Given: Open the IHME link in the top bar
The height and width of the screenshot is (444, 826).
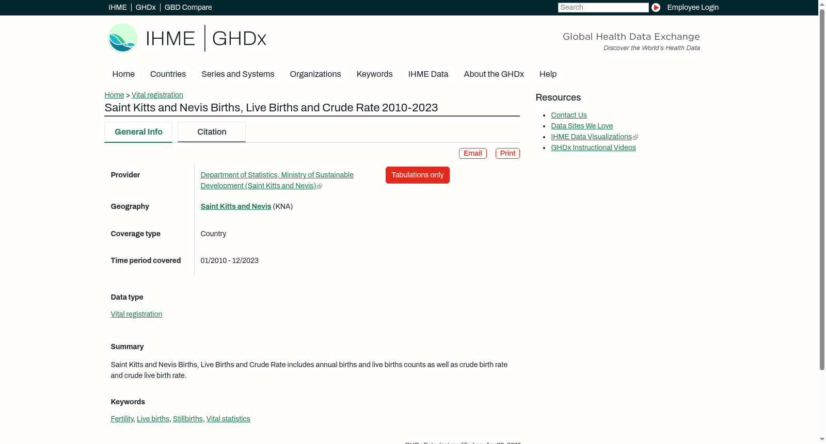Looking at the screenshot, I should click(118, 7).
